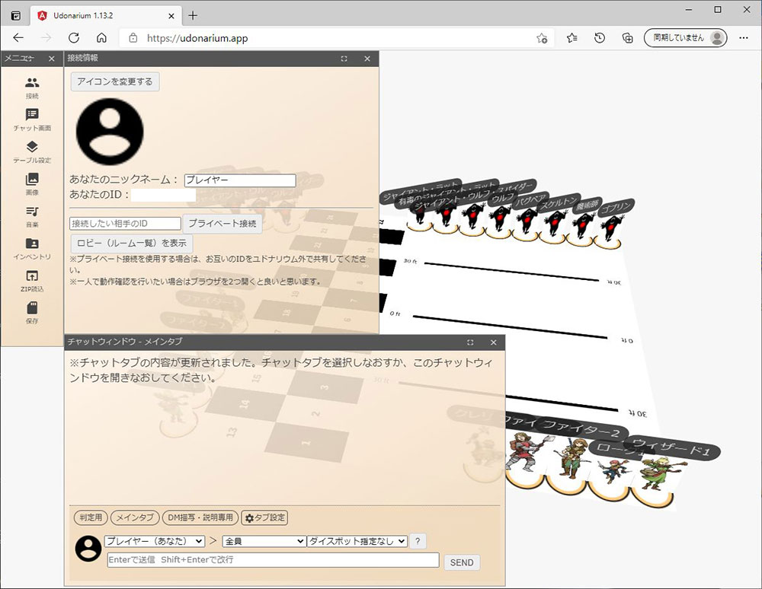
Task: Click the large profile avatar image
Action: tap(110, 132)
